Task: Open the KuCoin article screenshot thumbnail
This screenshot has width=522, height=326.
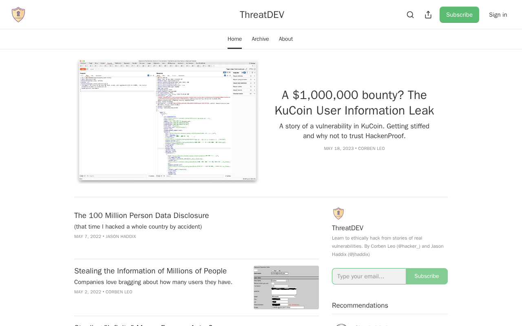Action: coord(168,120)
